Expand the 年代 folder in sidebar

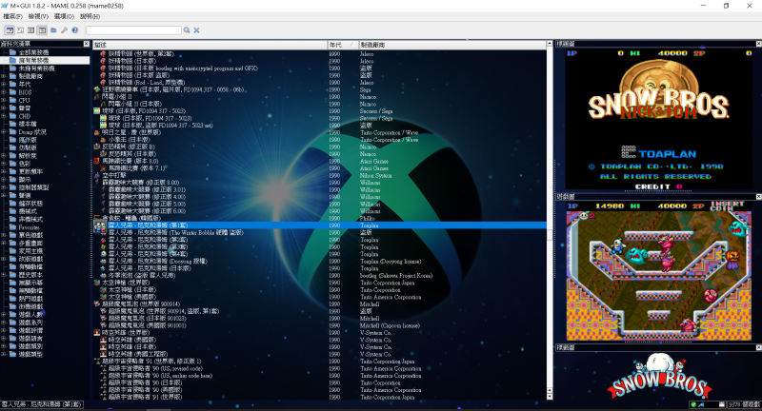point(4,84)
